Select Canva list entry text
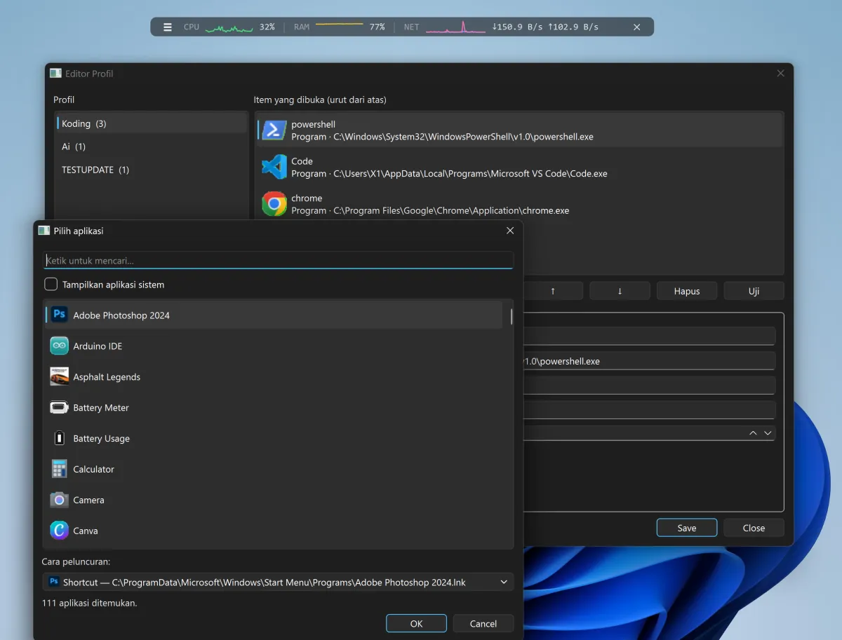This screenshot has height=640, width=842. coord(86,531)
